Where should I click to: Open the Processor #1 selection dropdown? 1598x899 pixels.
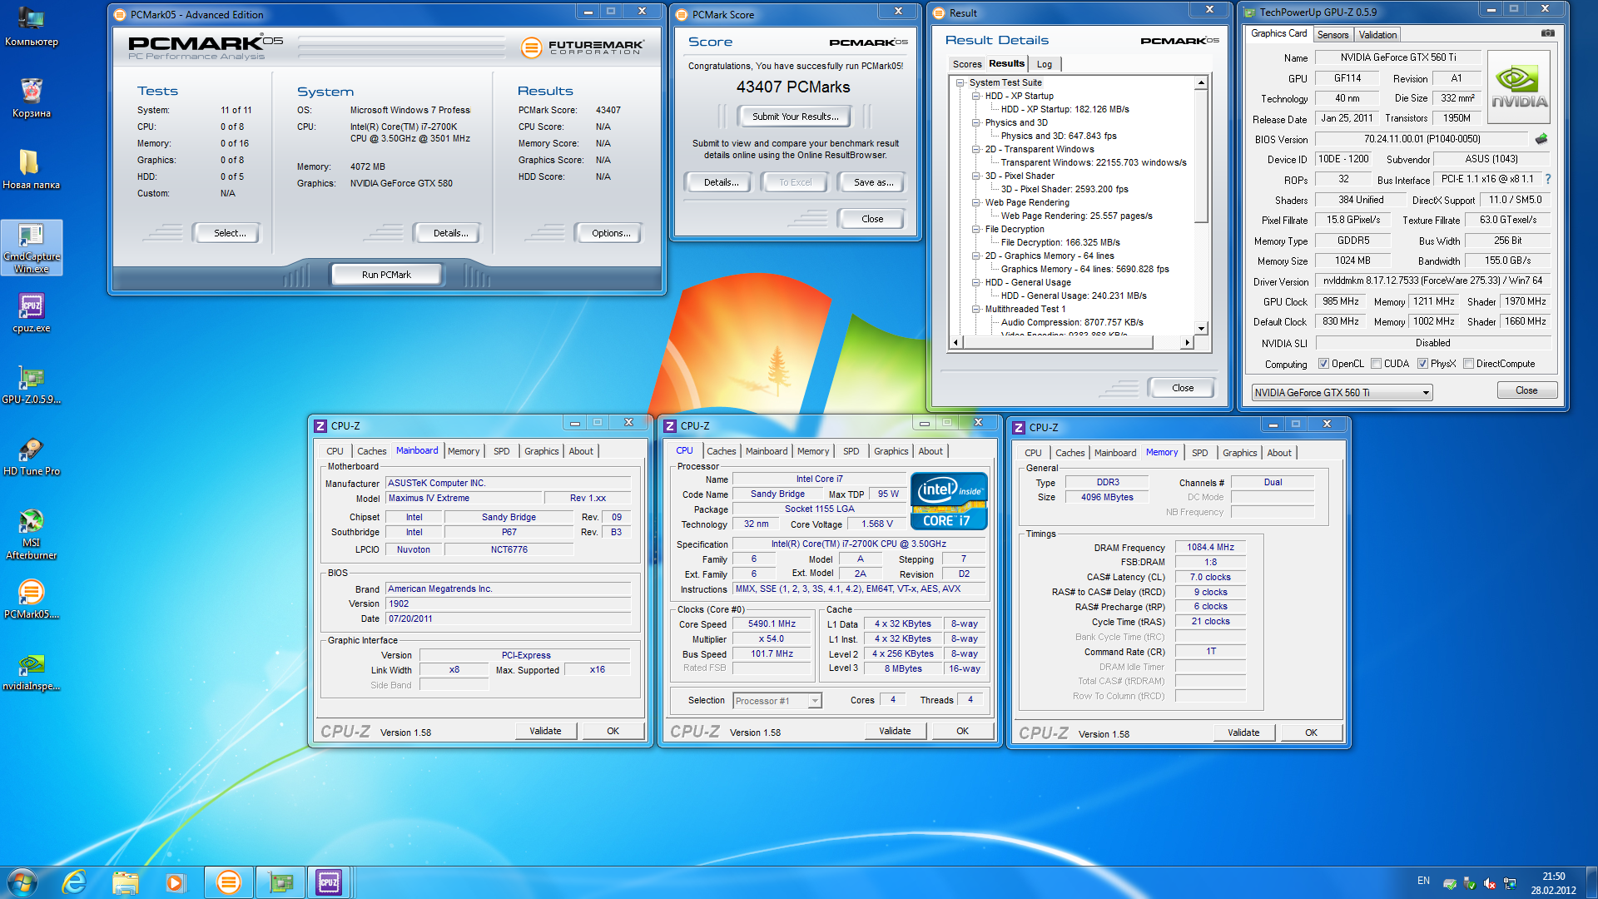(777, 701)
